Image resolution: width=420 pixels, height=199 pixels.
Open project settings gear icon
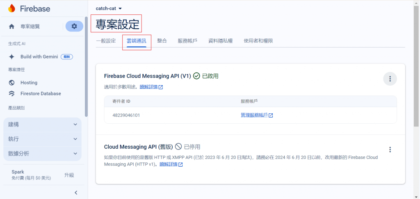(x=74, y=26)
